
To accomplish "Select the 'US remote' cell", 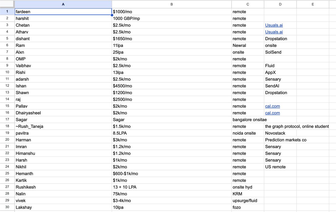I will (280, 167).
